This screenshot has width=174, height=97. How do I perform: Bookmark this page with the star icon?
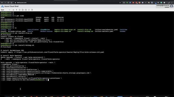pyautogui.click(x=120, y=2)
